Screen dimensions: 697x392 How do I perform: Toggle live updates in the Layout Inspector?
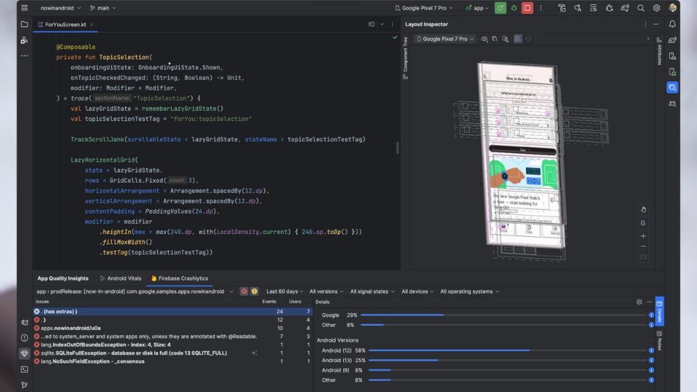[x=517, y=38]
